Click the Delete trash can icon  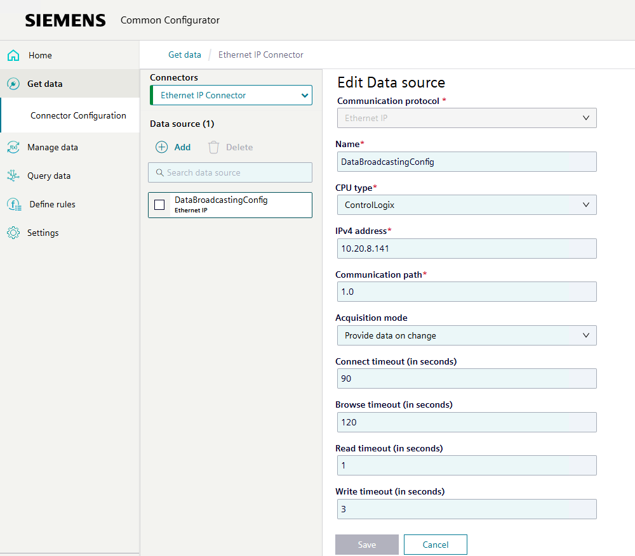coord(214,147)
